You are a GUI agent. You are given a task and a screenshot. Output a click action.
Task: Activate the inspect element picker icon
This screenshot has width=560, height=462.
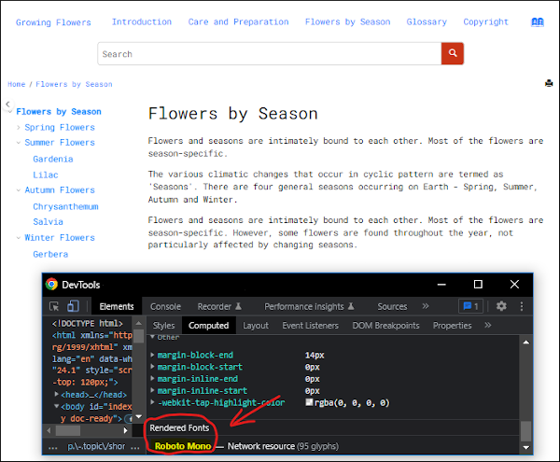[x=55, y=306]
